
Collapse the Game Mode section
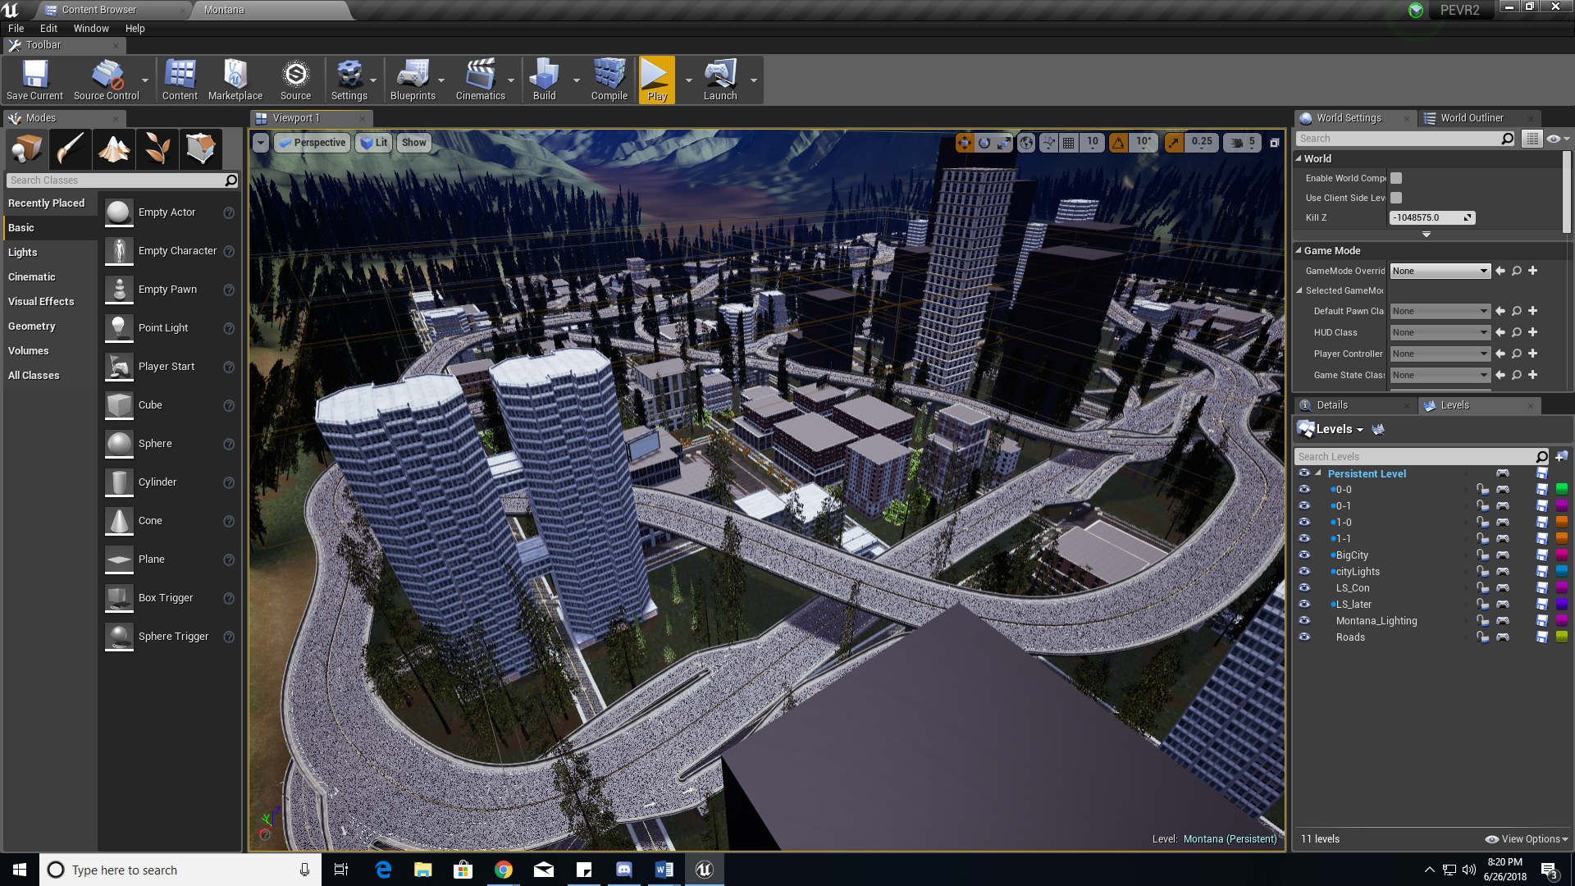tap(1299, 250)
